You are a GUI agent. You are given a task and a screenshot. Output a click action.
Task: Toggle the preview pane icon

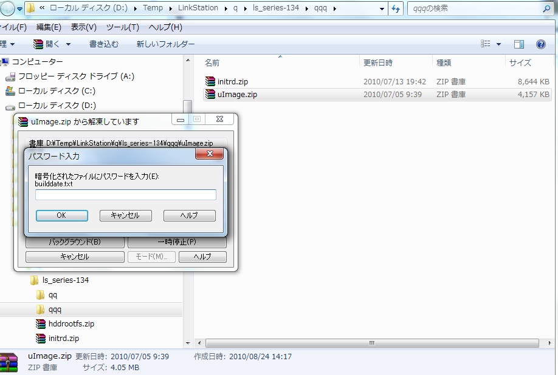click(x=519, y=44)
